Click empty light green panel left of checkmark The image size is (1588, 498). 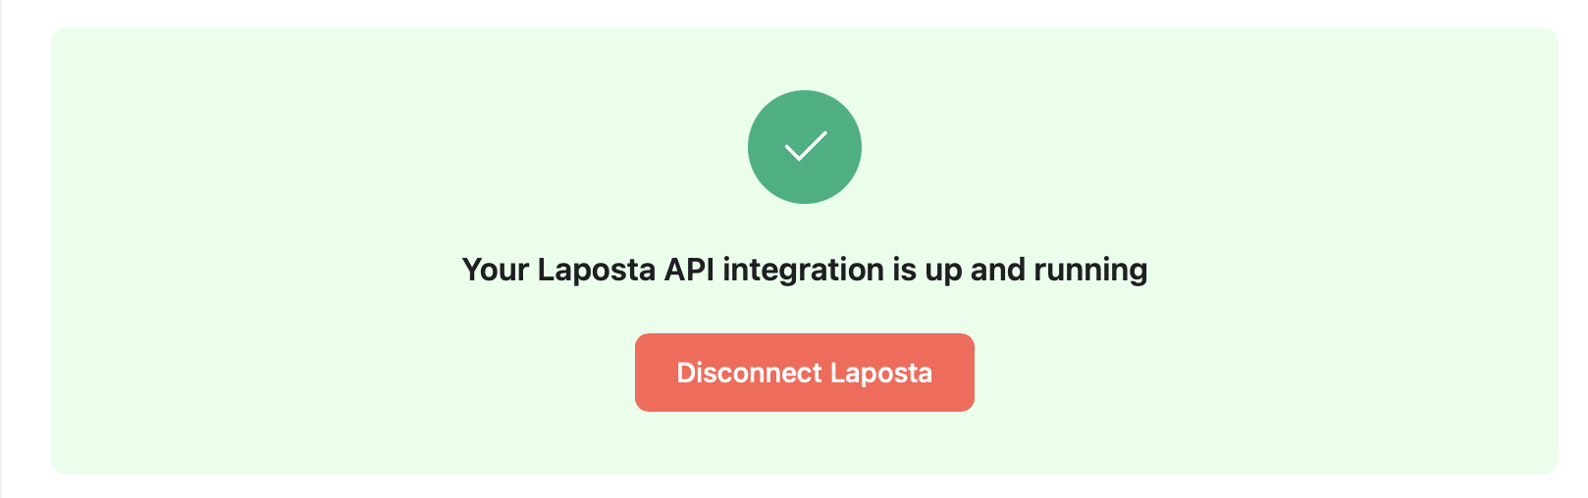pos(393,147)
